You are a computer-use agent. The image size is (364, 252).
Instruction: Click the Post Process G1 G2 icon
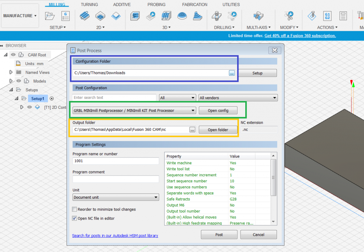click(327, 16)
